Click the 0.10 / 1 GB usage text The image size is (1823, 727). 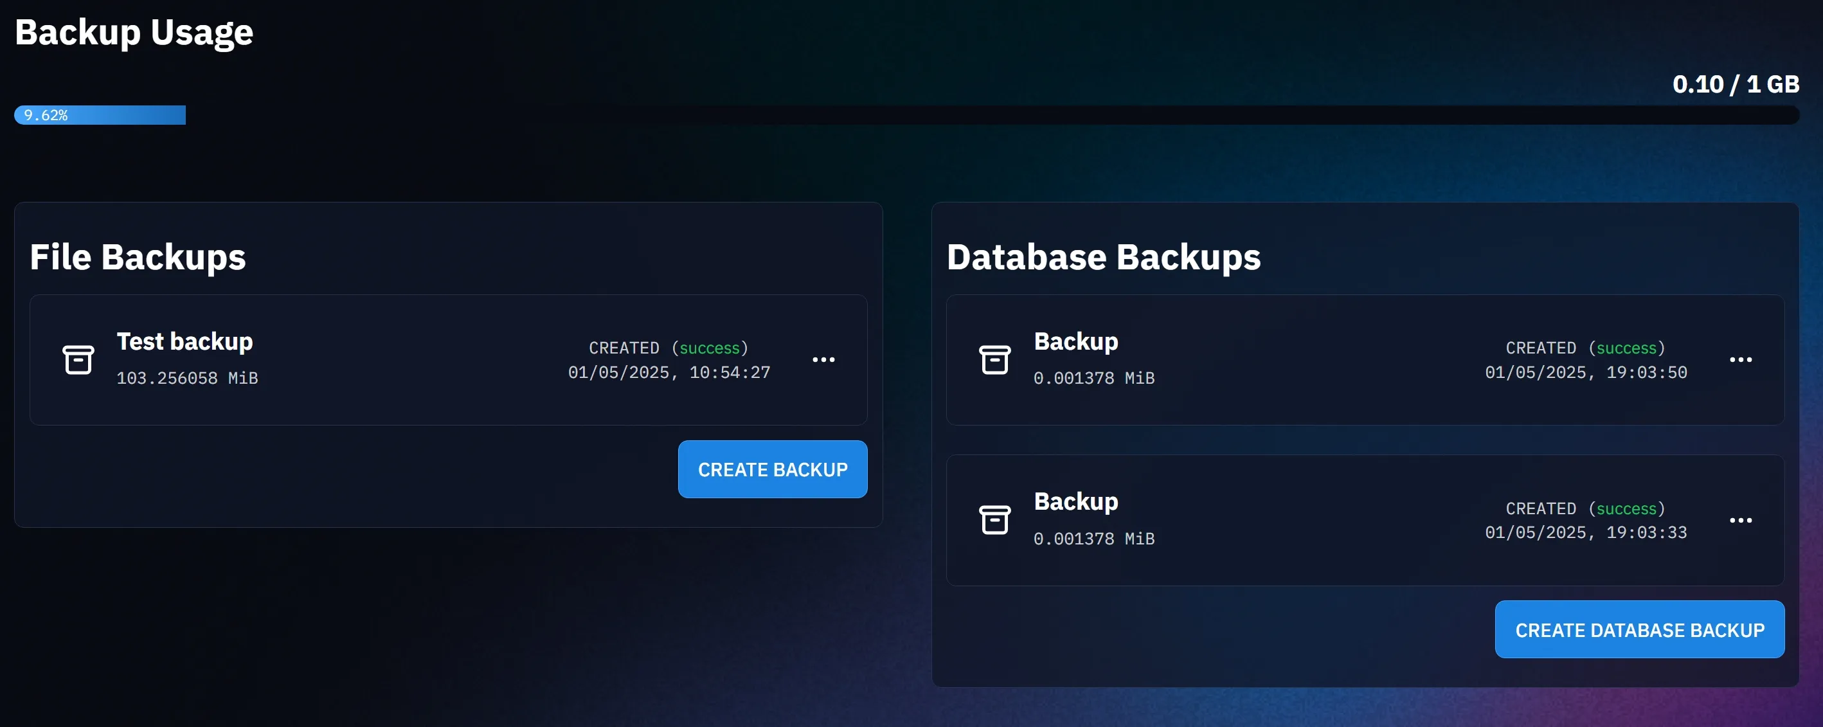(1735, 84)
